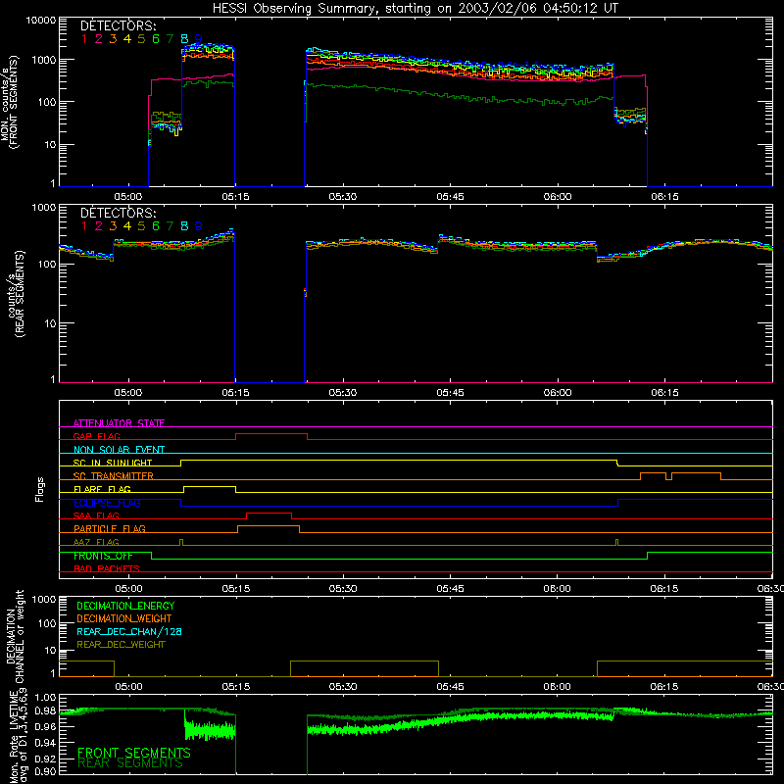Click the NON_SOLAR_EVENT flag label

point(119,450)
